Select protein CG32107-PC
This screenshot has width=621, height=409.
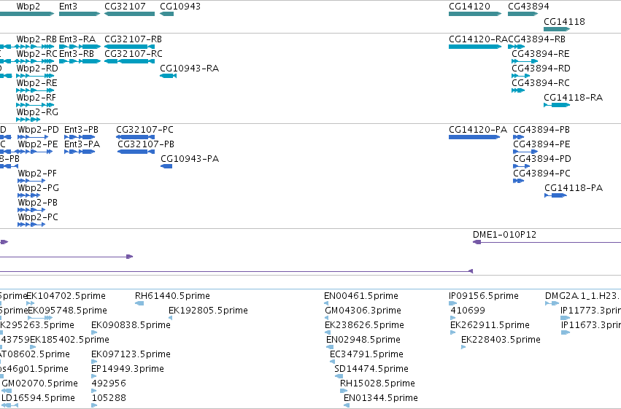(x=136, y=137)
